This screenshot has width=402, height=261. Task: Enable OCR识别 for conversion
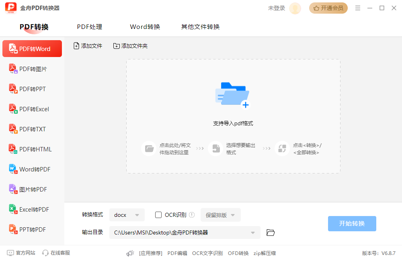click(158, 215)
